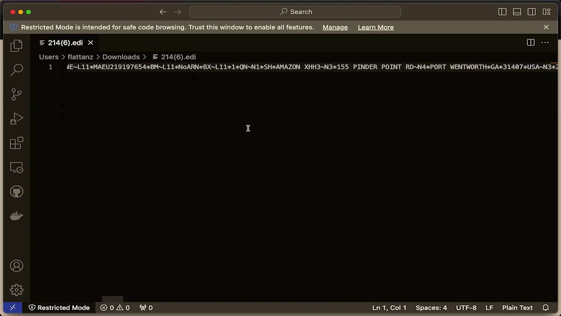Open the Accounts menu

coord(16,266)
